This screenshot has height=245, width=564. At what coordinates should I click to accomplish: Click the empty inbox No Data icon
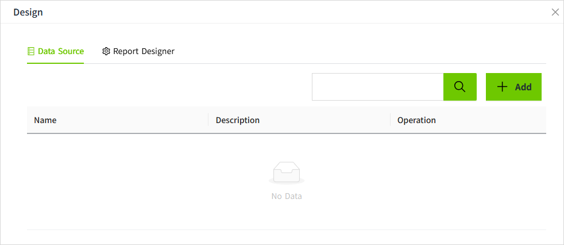pyautogui.click(x=286, y=173)
